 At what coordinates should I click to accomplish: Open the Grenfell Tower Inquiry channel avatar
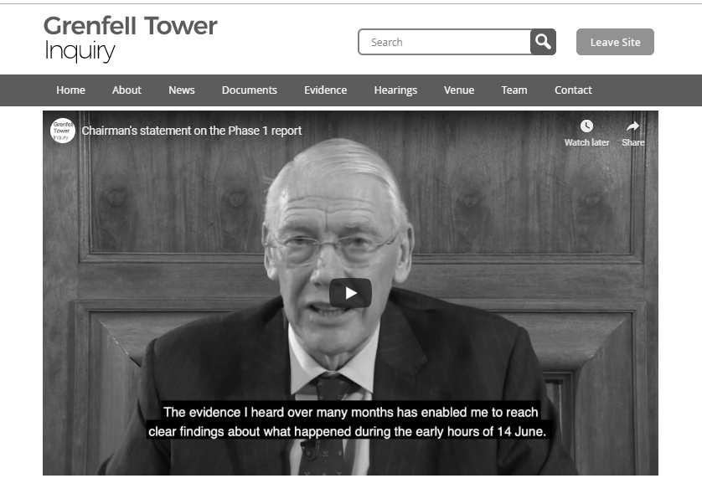[62, 131]
